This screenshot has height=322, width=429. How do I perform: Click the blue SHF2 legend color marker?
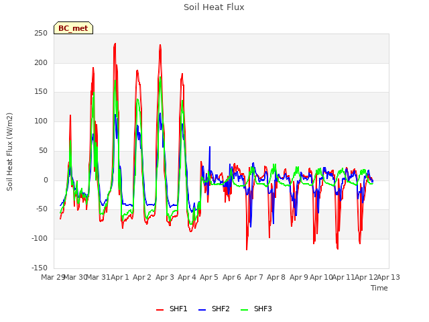202,310
